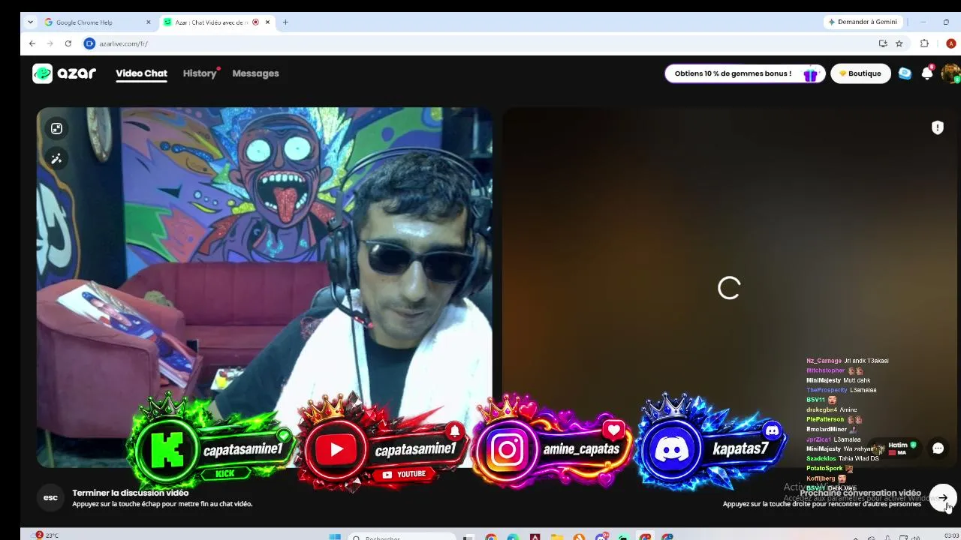
Task: Click the Nz_Carnage chat message
Action: click(847, 361)
